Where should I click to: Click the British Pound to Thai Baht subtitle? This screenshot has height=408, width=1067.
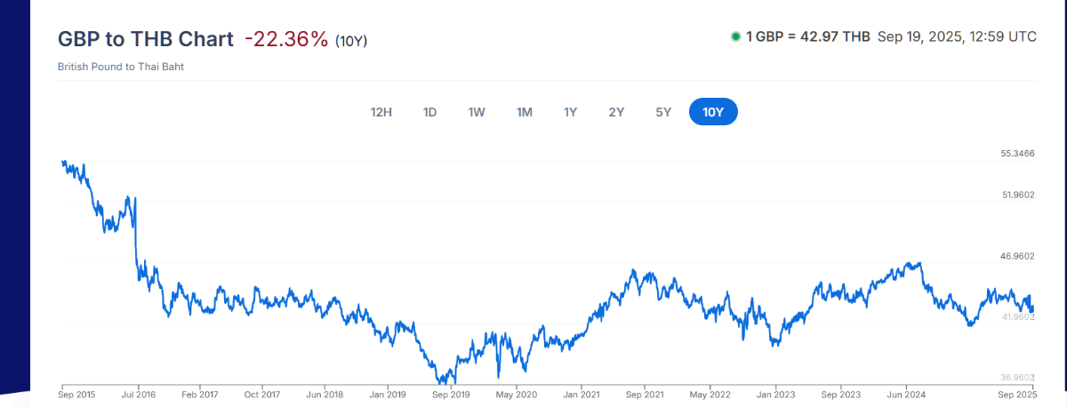121,67
